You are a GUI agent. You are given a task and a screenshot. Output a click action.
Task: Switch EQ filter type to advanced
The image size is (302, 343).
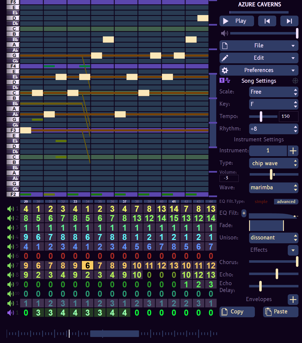point(286,202)
